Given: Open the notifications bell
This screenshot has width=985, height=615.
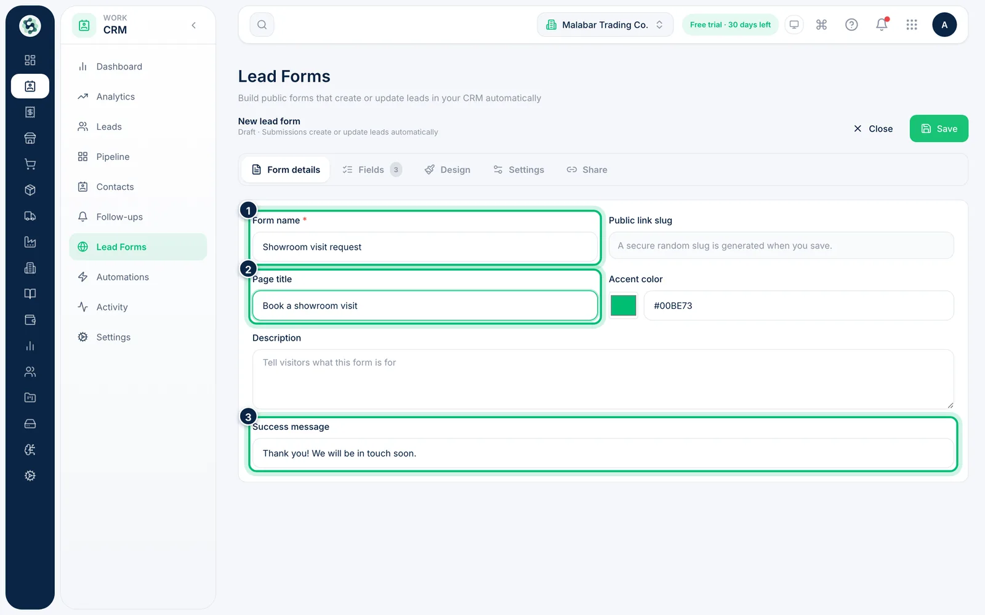Looking at the screenshot, I should [x=882, y=25].
